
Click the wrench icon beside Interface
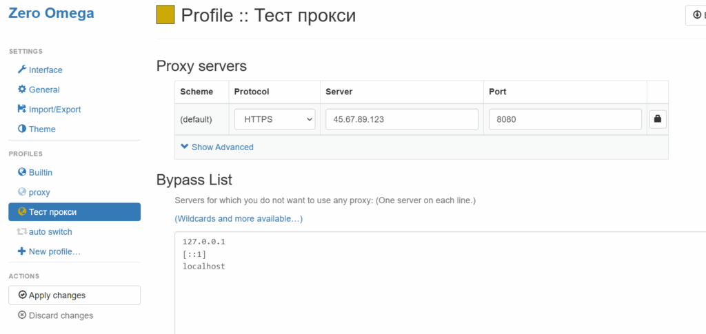coord(22,70)
